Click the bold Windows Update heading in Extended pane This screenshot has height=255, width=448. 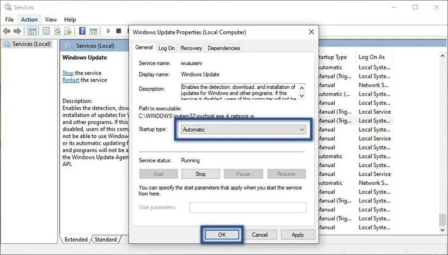point(85,57)
